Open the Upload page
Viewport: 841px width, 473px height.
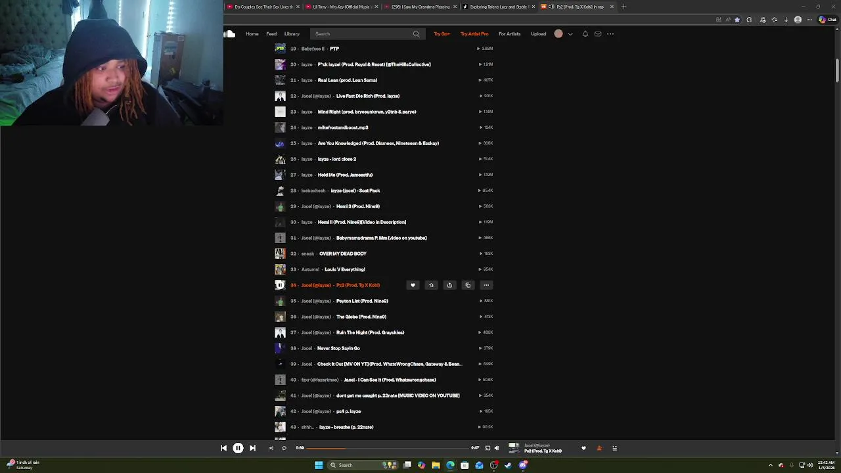[538, 34]
